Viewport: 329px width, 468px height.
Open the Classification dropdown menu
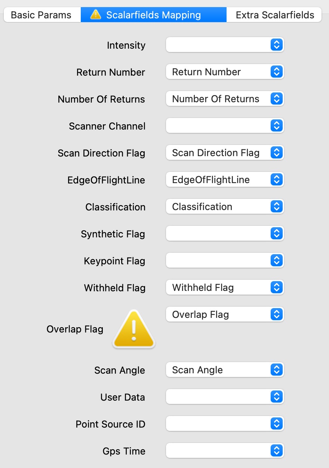coord(225,207)
